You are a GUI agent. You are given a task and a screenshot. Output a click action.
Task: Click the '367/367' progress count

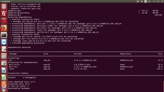pos(159,15)
